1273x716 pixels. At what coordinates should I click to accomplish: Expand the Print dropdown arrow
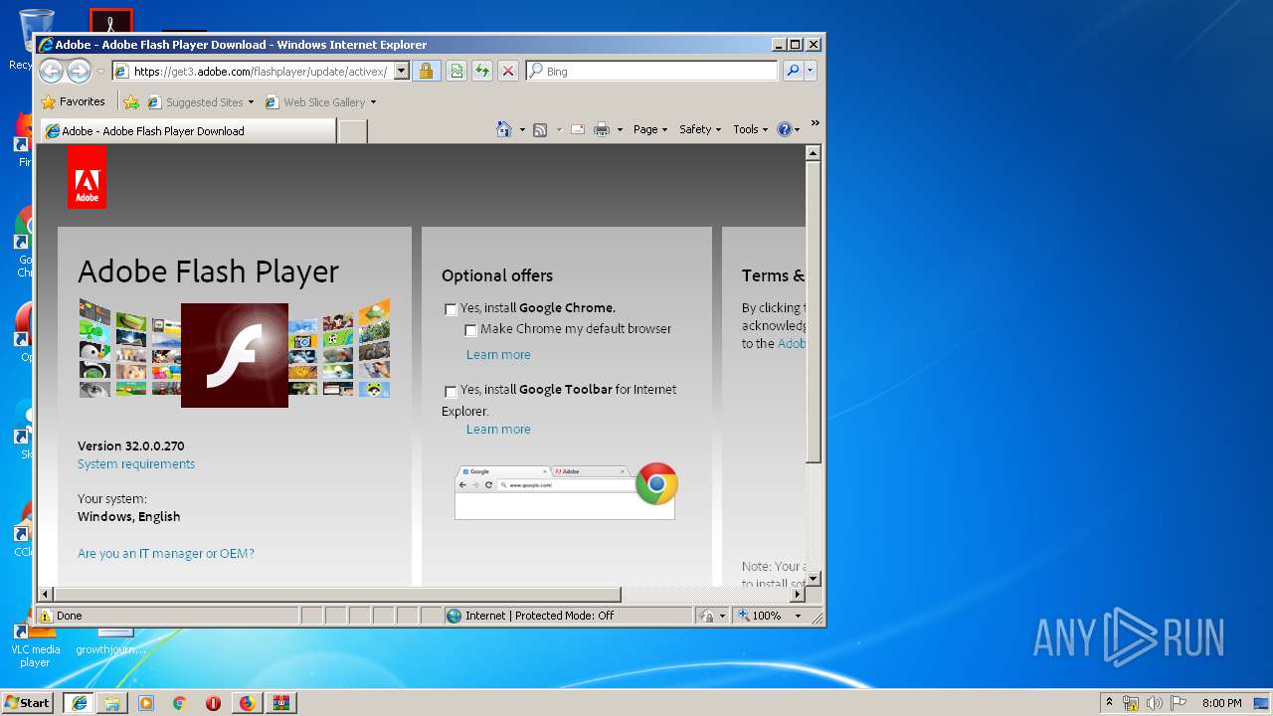(620, 130)
